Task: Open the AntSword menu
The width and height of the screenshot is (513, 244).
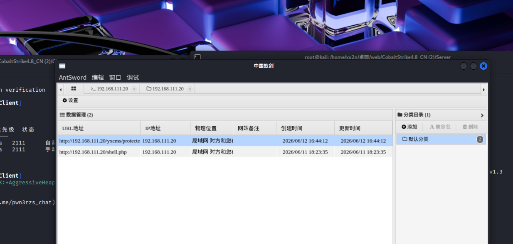Action: point(73,78)
